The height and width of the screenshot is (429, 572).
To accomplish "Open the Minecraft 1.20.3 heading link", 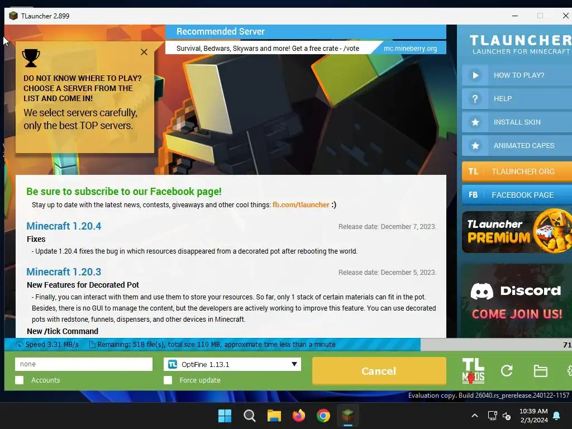I will pos(64,272).
